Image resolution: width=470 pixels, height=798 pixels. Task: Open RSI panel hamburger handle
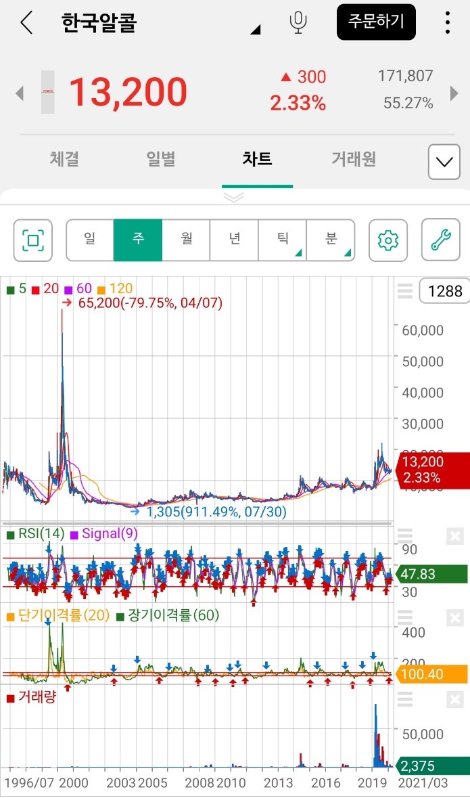point(405,537)
